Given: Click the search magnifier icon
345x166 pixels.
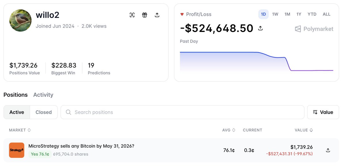Looking at the screenshot, I should point(68,112).
